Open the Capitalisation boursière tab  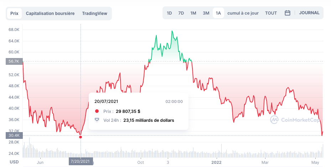[x=50, y=14]
